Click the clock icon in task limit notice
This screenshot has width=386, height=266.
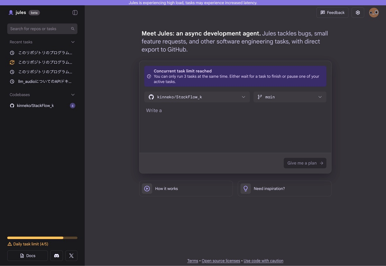click(x=149, y=76)
